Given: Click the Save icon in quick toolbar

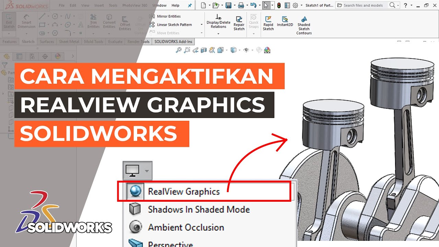Looking at the screenshot, I should click(228, 5).
